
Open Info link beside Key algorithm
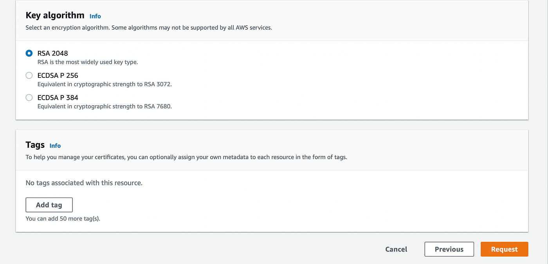click(95, 16)
